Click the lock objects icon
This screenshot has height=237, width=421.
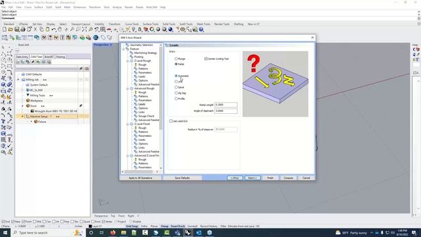[139, 30]
